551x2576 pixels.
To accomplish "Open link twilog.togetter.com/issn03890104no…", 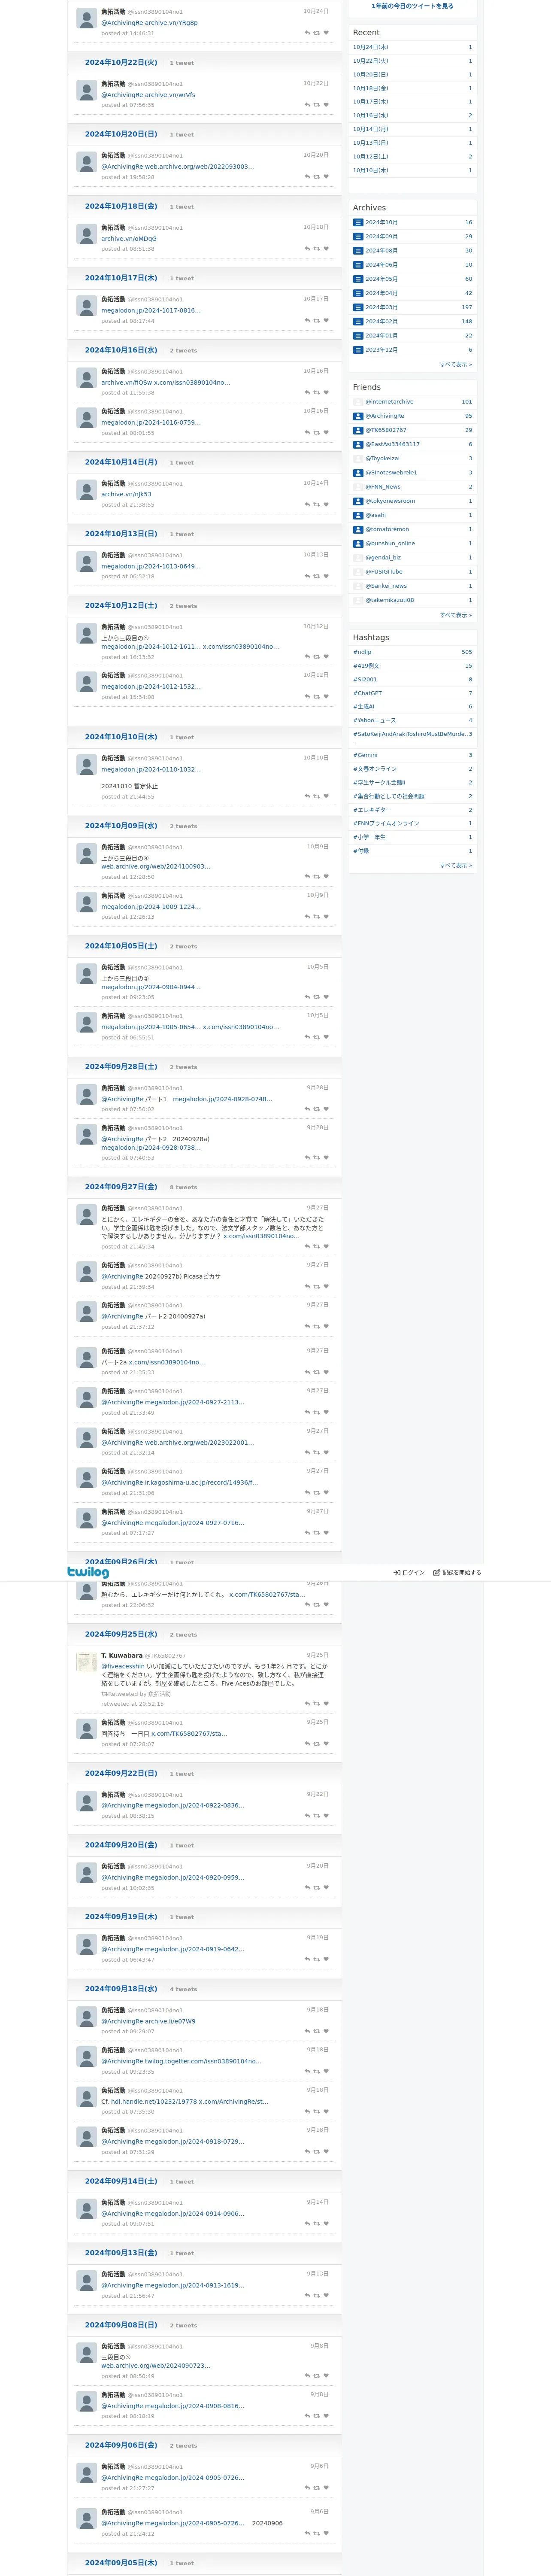I will (x=203, y=2061).
